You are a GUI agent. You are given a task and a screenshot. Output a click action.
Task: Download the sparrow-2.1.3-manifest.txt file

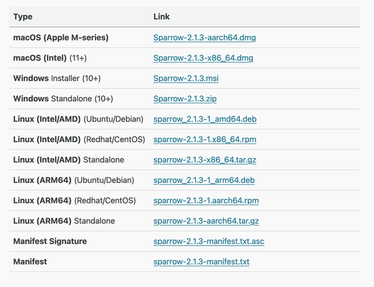201,262
